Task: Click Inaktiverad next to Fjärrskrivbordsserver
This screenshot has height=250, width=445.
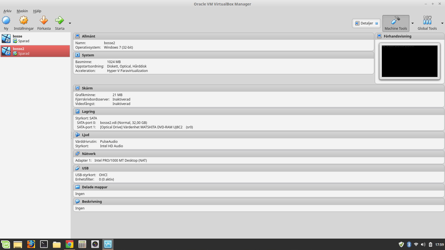Action: (121, 99)
